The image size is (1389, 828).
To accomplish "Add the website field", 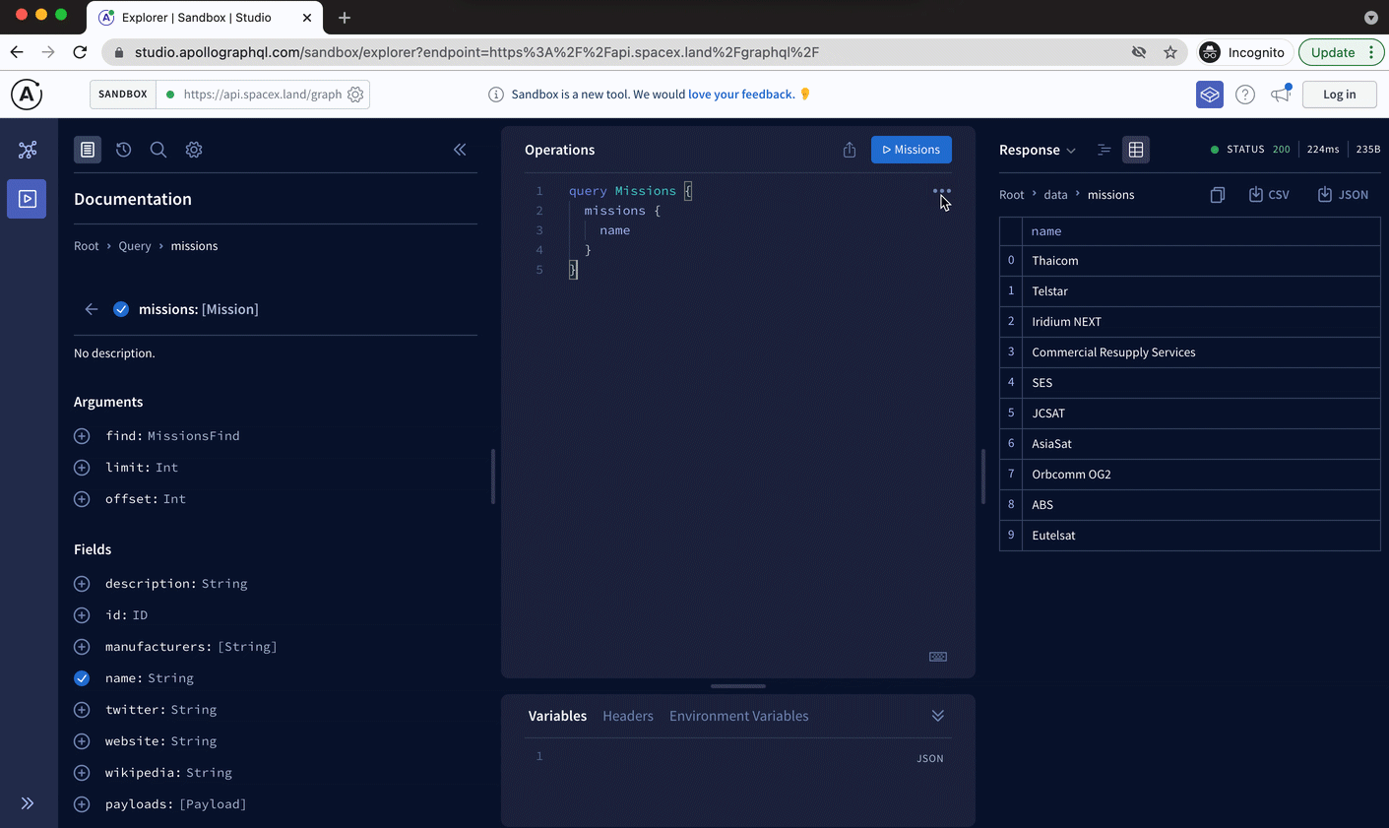I will point(82,741).
